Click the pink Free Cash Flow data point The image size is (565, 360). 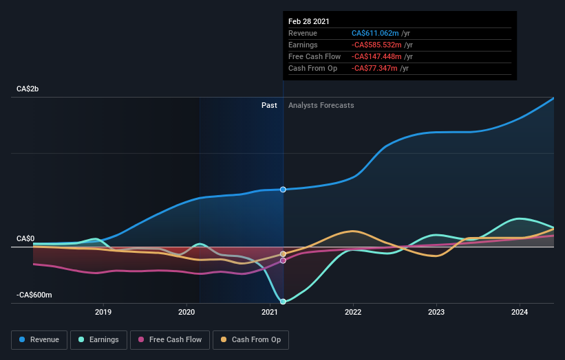[x=283, y=260]
